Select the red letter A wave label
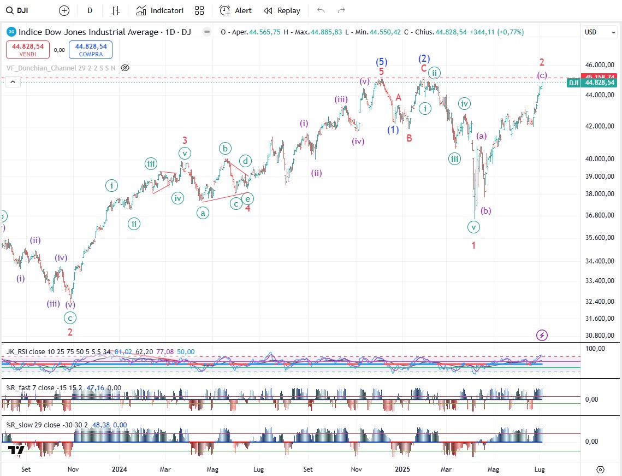 click(398, 97)
